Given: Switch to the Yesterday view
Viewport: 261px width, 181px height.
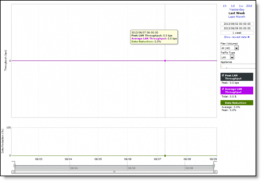Looking at the screenshot, I should coord(237,10).
